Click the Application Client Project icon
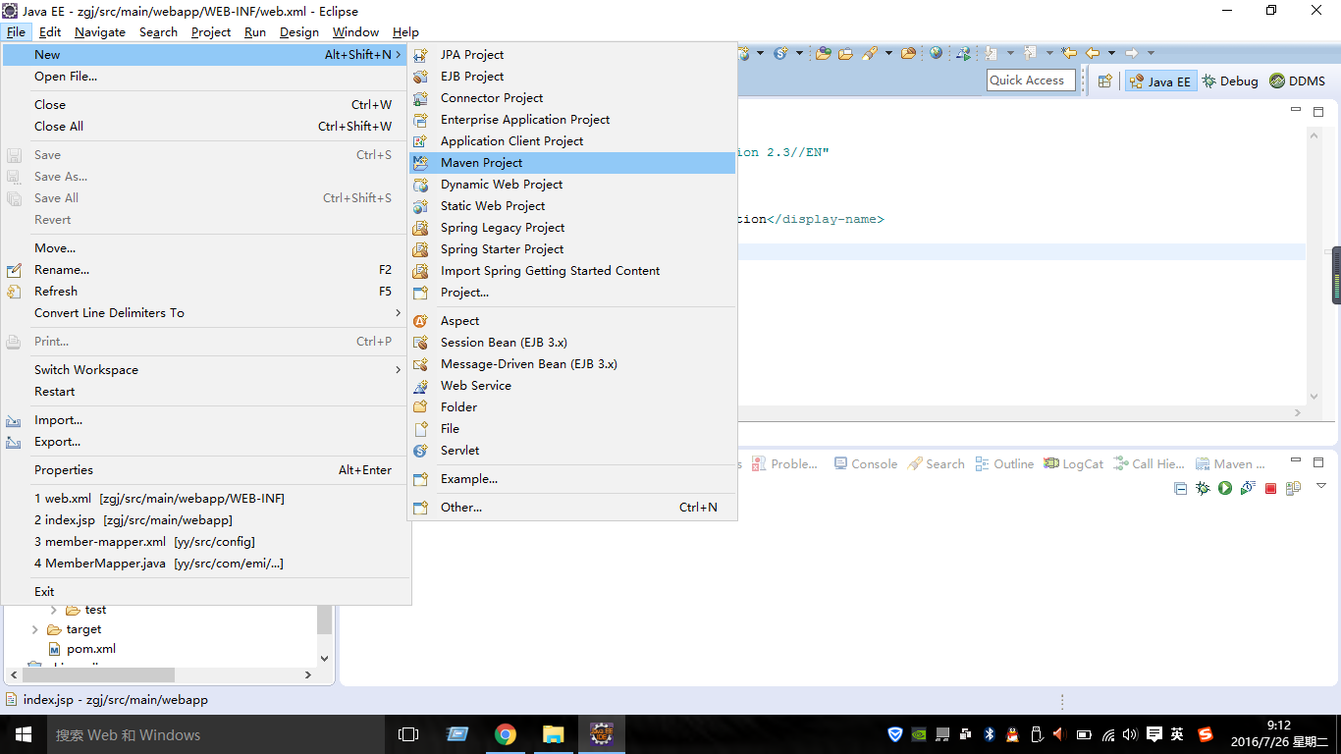The height and width of the screenshot is (754, 1341). tap(420, 141)
